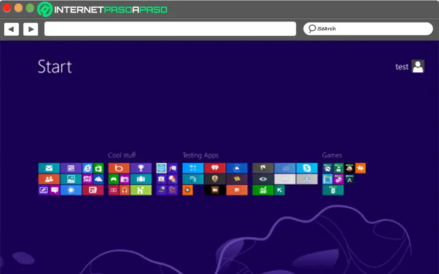
Task: Launch the Internet Explorer tile
Action: click(87, 168)
